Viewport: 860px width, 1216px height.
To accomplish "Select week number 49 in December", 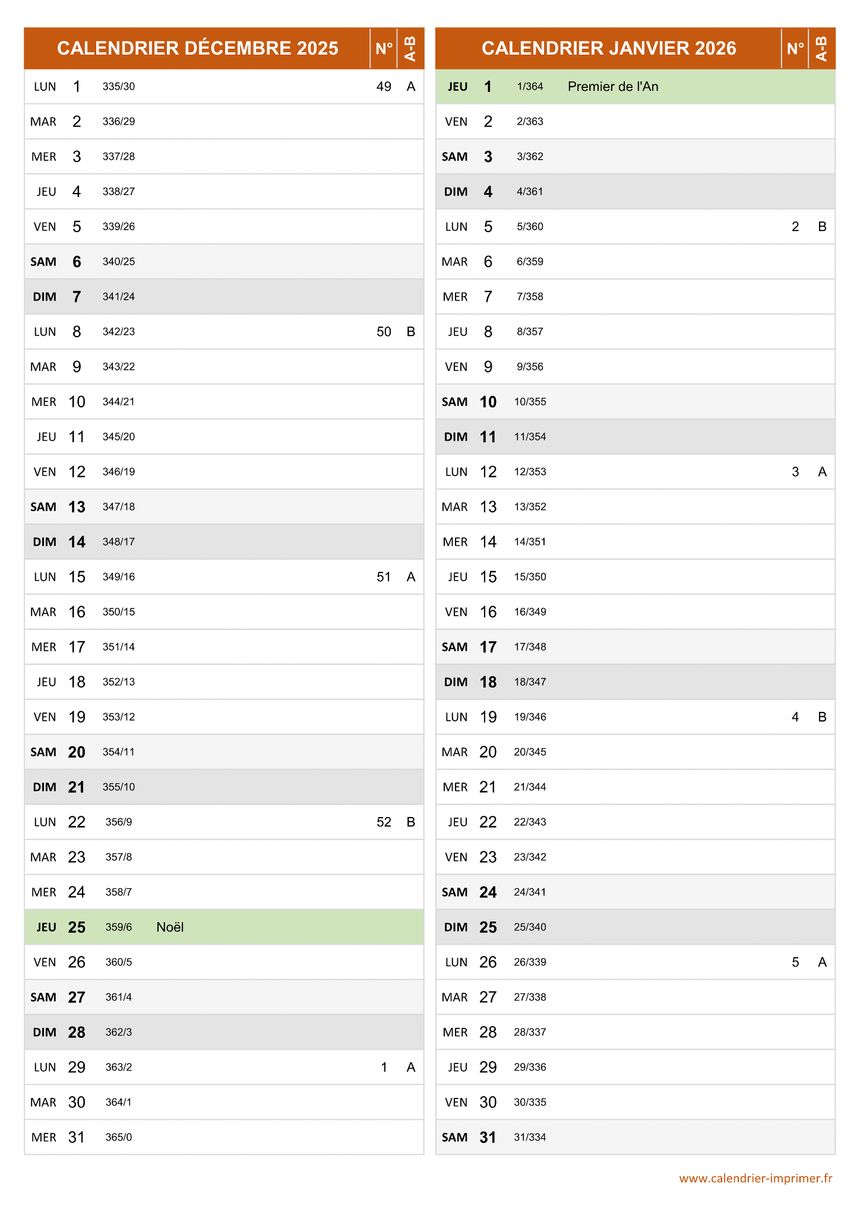I will click(x=384, y=87).
